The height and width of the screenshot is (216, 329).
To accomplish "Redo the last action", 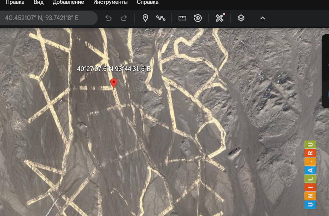I will click(x=124, y=18).
